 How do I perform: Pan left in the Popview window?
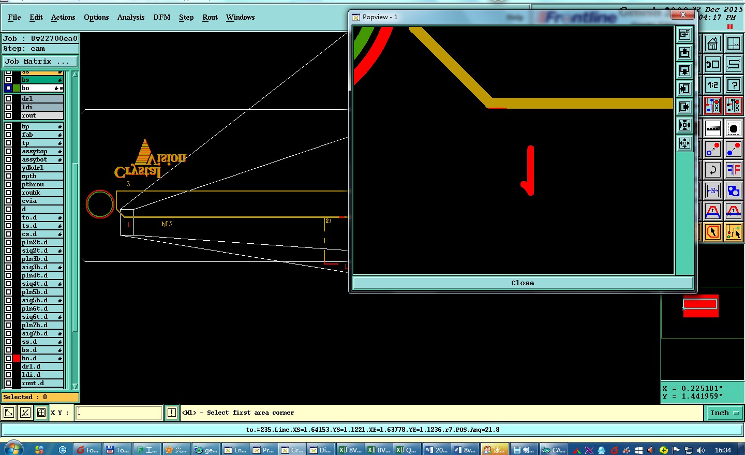click(684, 89)
